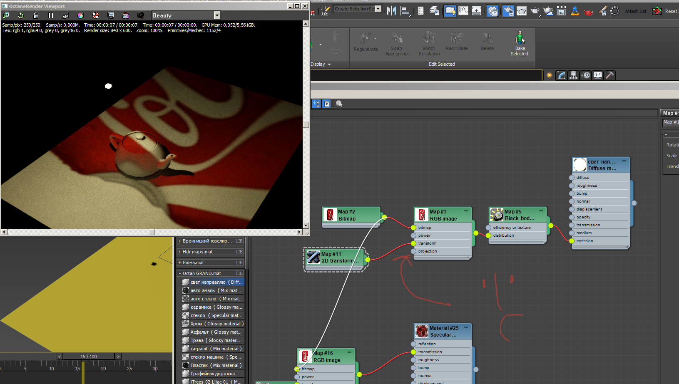Step the time slider to the next frame
The image size is (679, 384).
point(118,357)
